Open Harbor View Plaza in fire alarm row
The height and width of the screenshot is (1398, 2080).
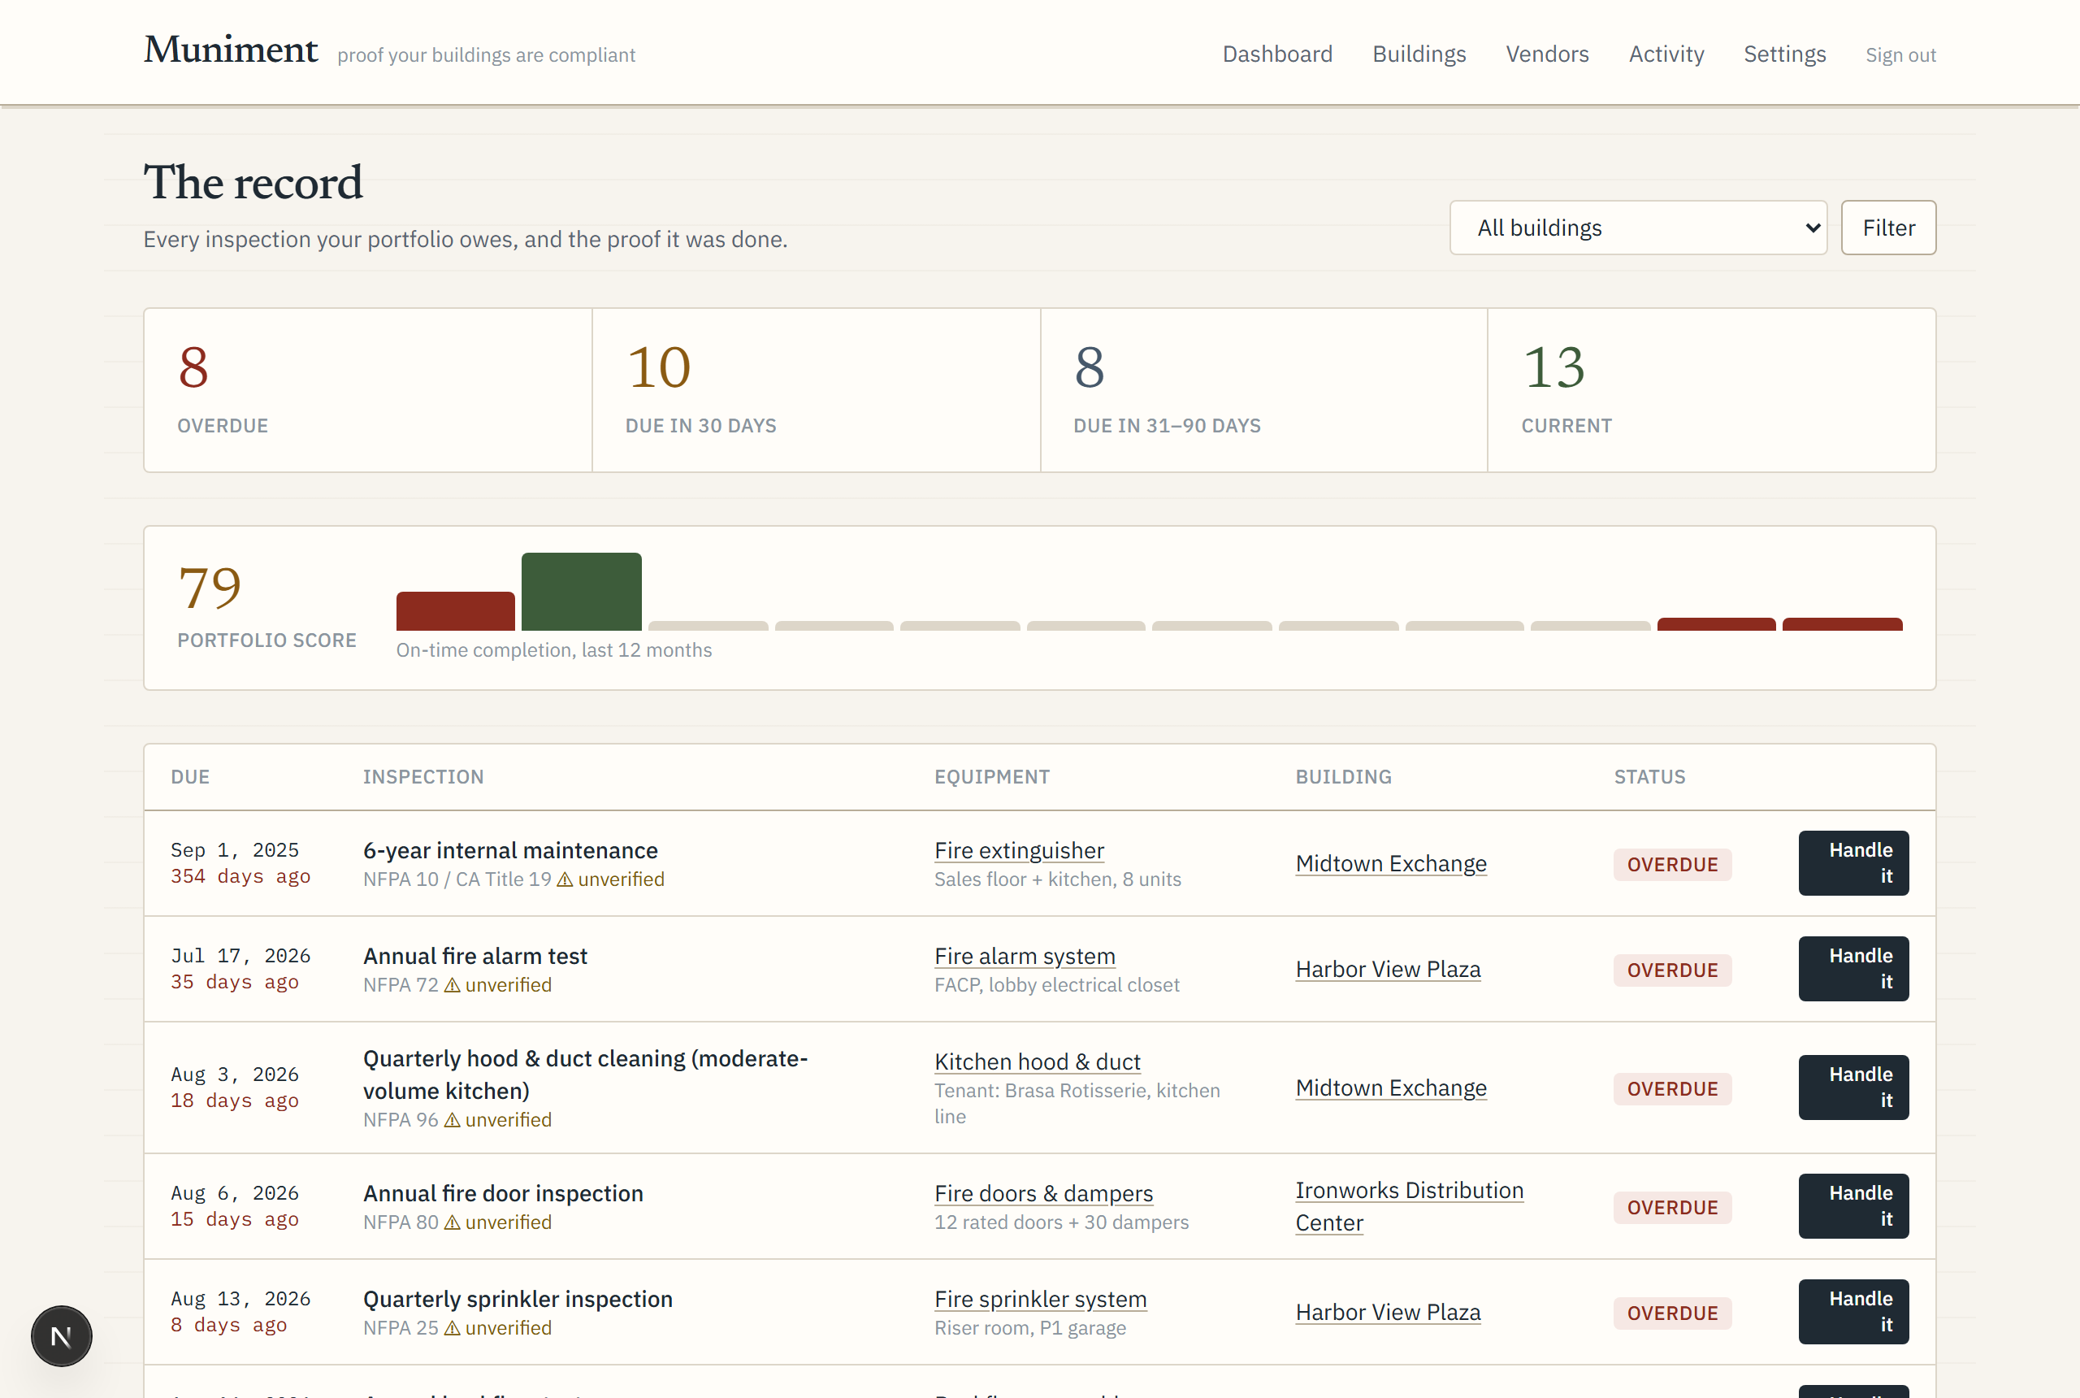point(1388,968)
